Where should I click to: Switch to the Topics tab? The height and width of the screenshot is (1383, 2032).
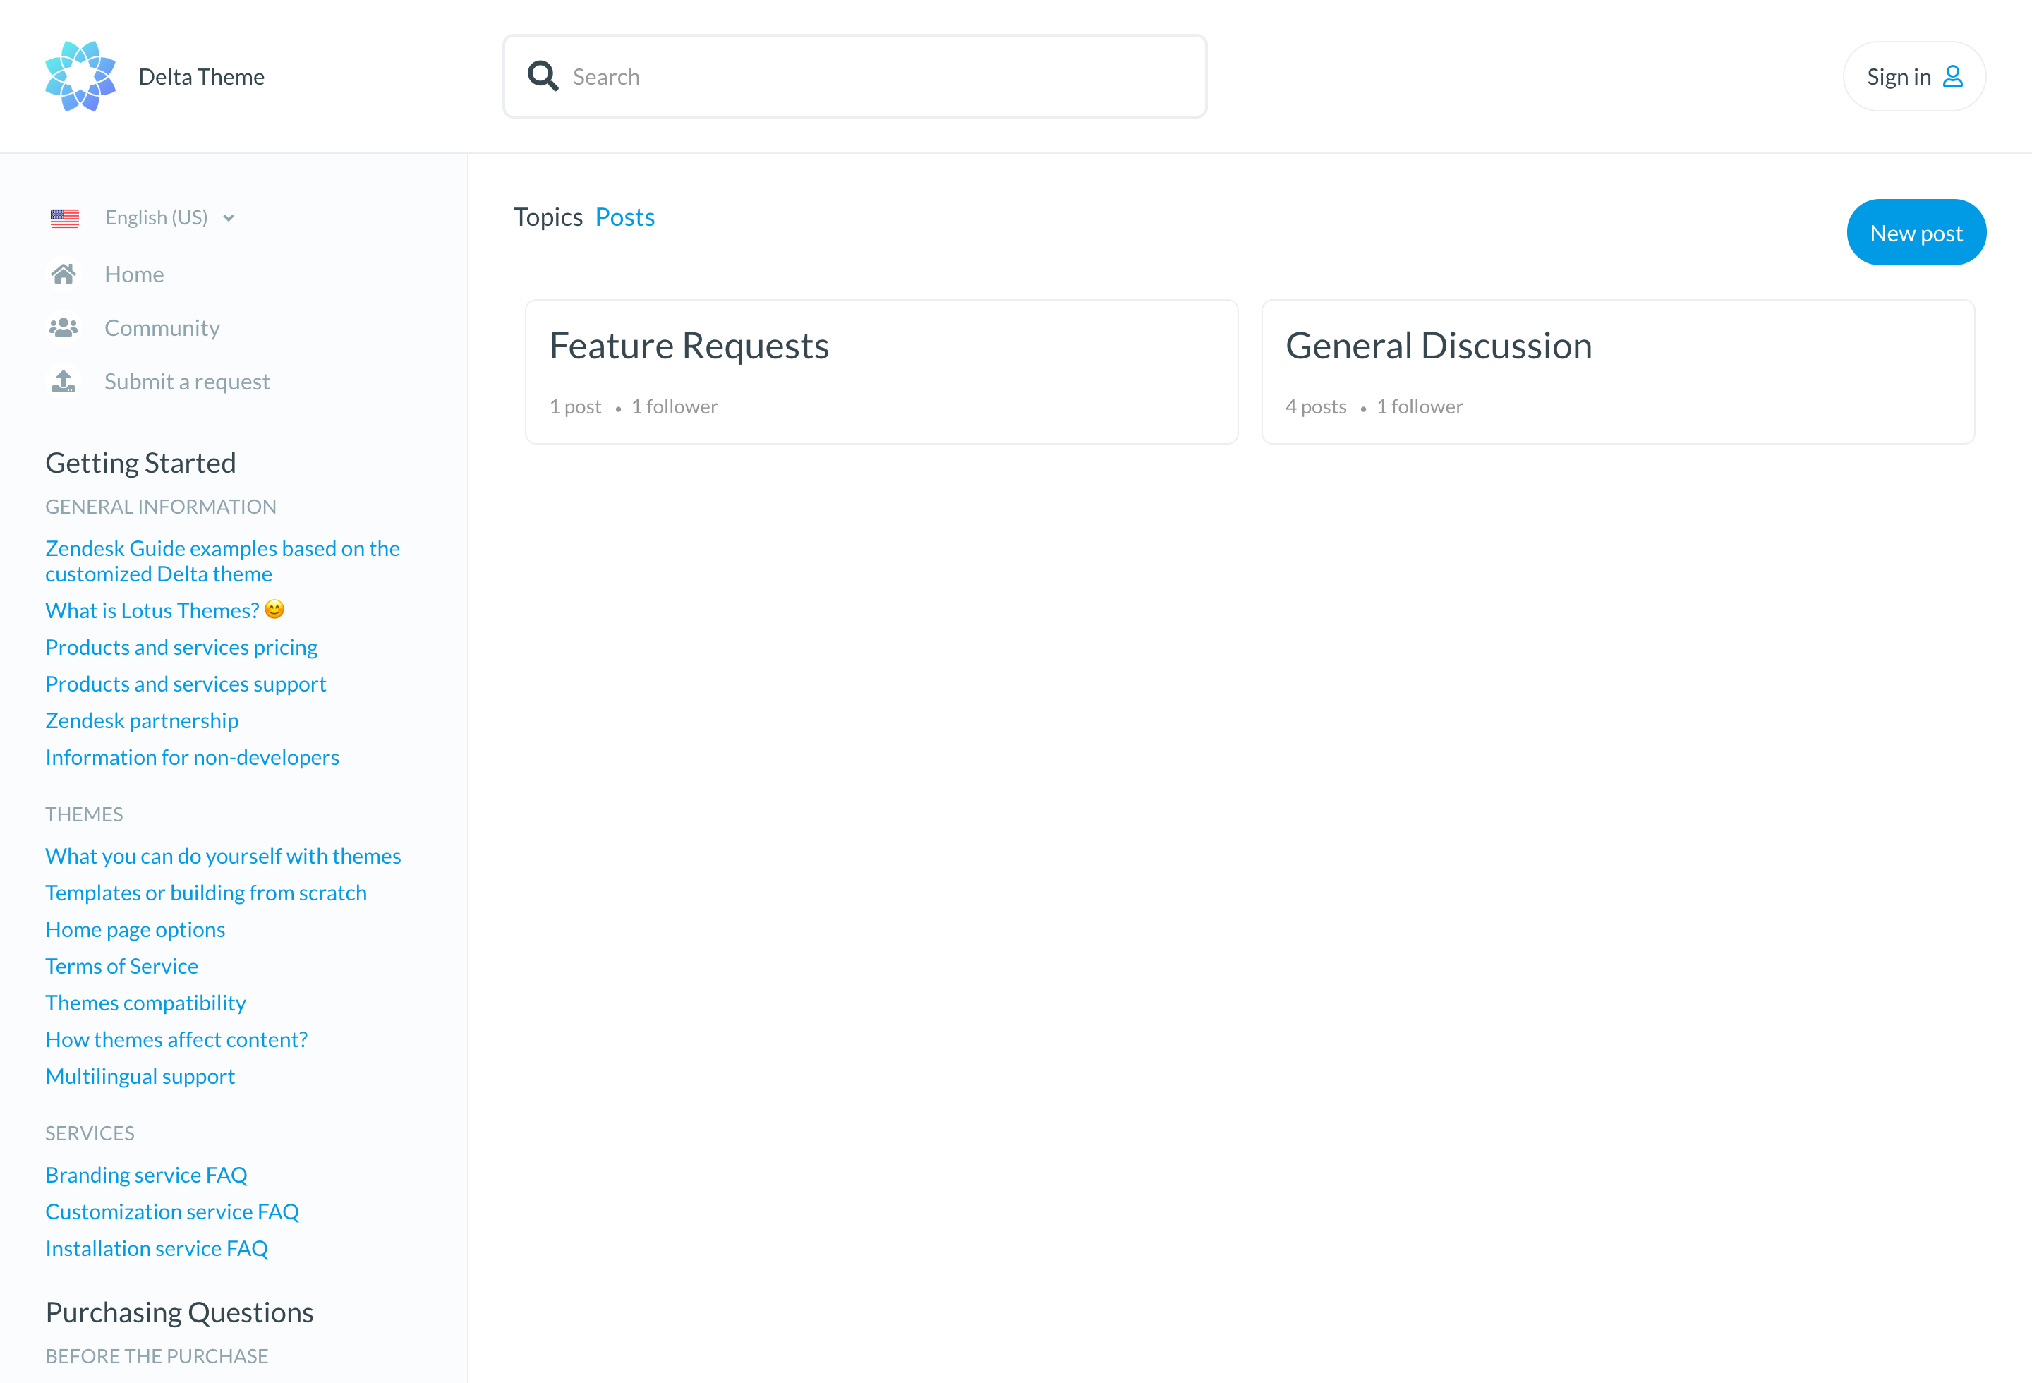(x=548, y=217)
